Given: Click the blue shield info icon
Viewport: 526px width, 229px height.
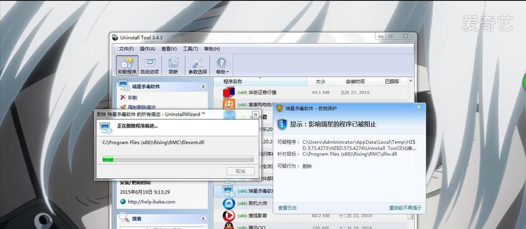Looking at the screenshot, I should [282, 124].
